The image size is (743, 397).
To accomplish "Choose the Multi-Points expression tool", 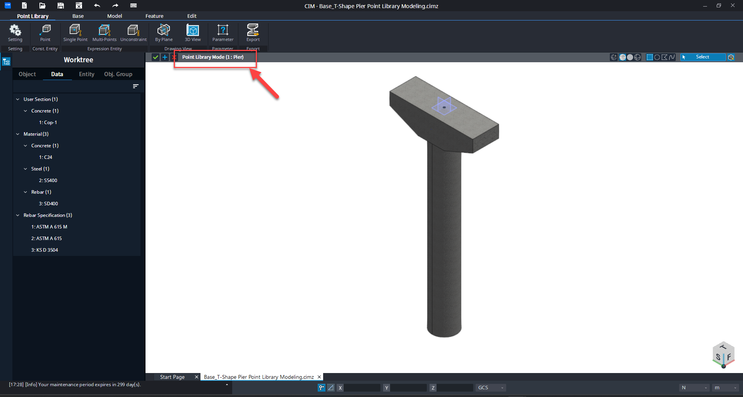I will pyautogui.click(x=104, y=33).
